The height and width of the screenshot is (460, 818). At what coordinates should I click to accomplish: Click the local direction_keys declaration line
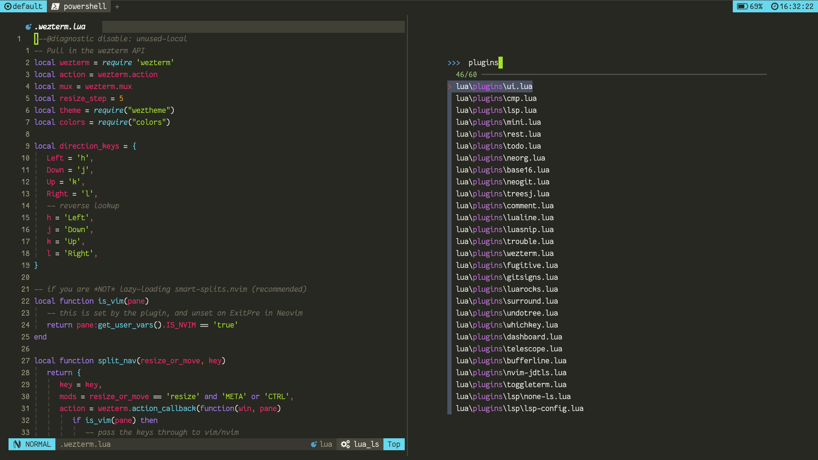(x=85, y=146)
